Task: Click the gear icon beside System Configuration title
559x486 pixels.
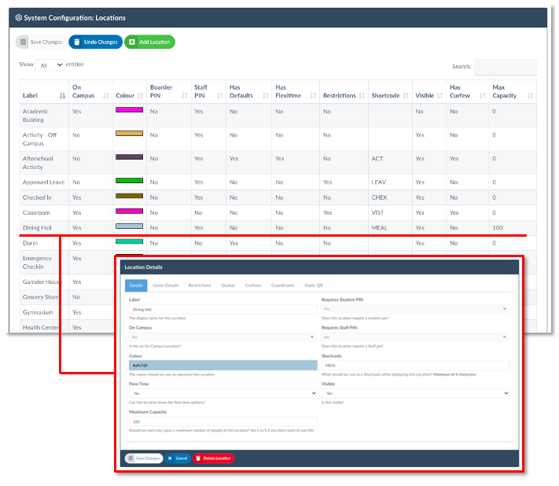Action: pyautogui.click(x=19, y=17)
